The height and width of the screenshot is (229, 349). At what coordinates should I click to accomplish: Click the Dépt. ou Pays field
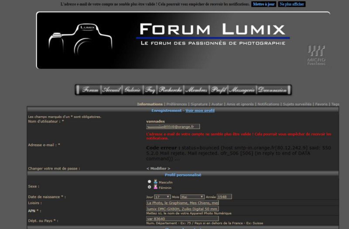pos(182,219)
